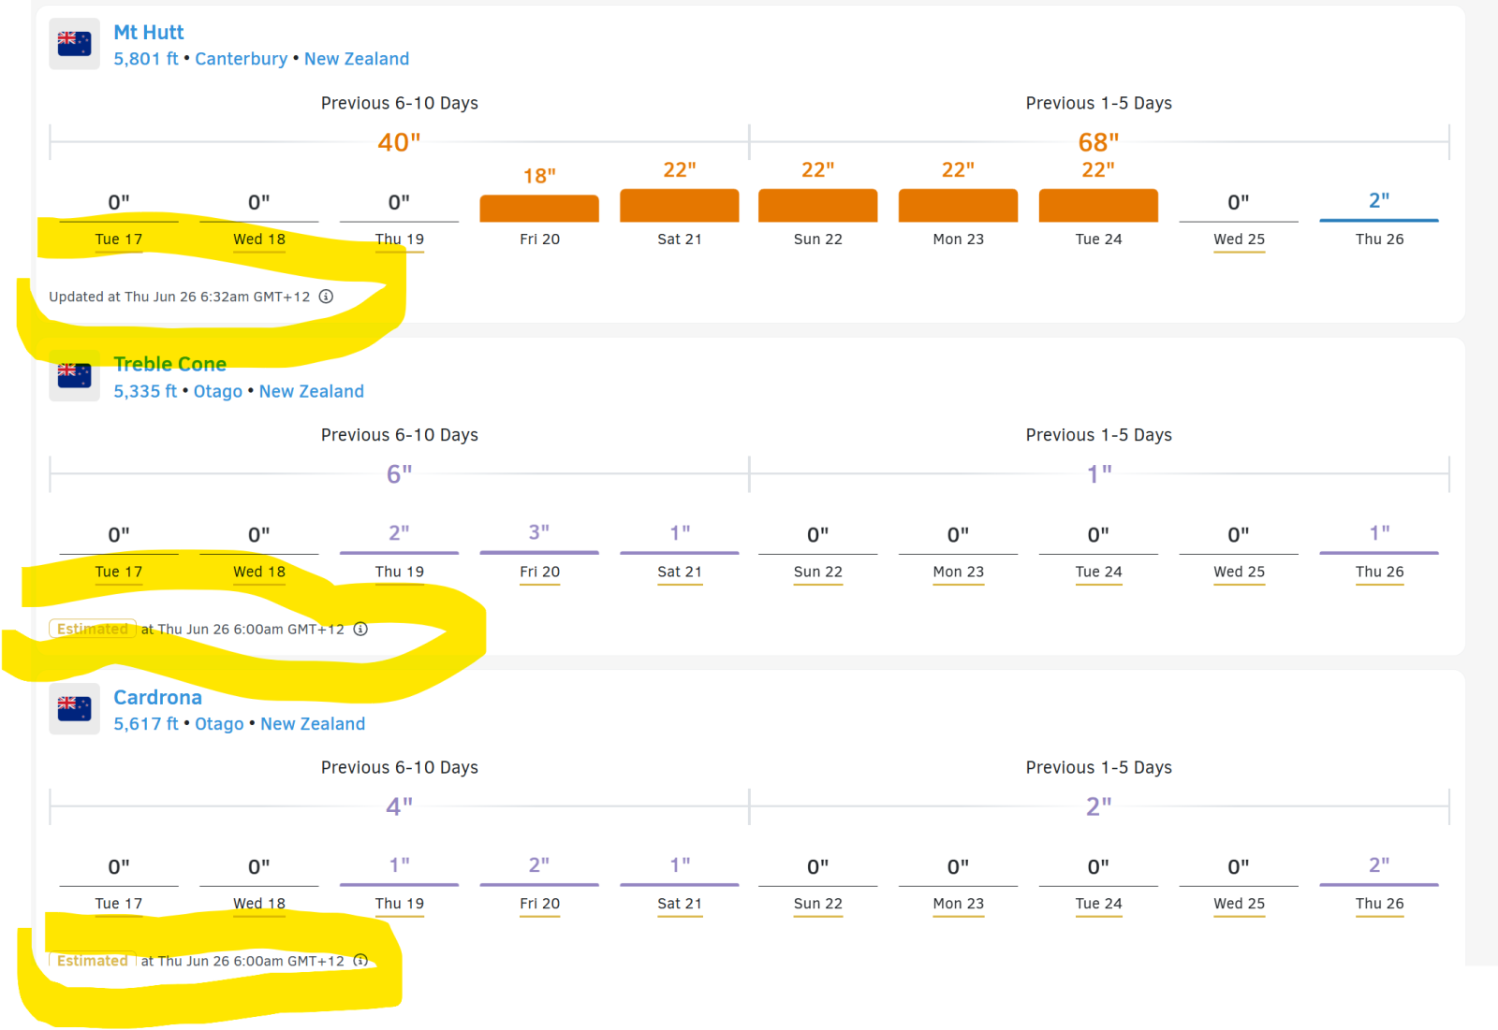The height and width of the screenshot is (1030, 1498).
Task: Click Treble Cone 6" six-to-ten day total
Action: point(400,474)
